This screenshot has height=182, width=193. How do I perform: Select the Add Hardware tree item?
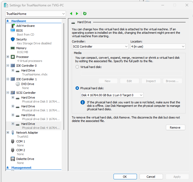(x=26, y=26)
